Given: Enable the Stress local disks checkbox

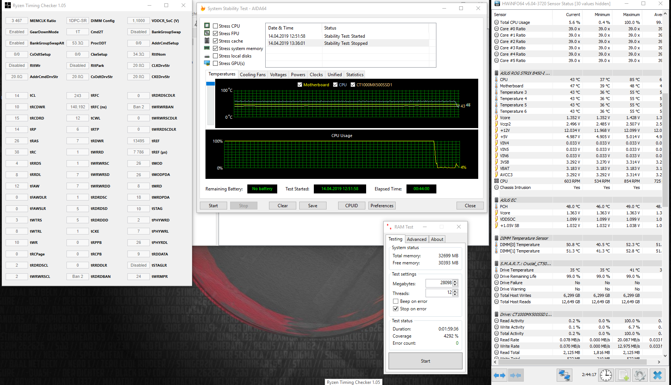Looking at the screenshot, I should (216, 56).
